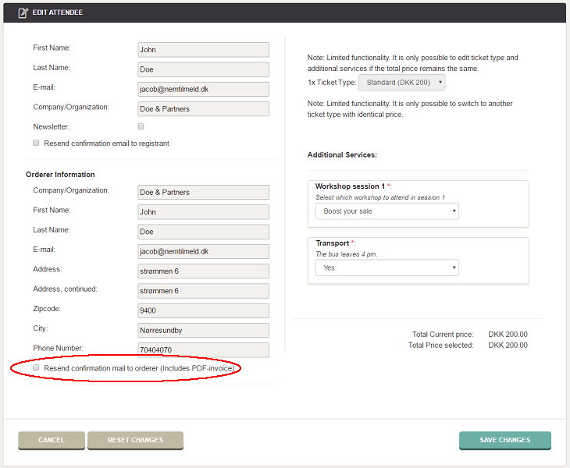Viewport: 570px width, 468px height.
Task: Select the Phone Number input field
Action: (x=204, y=350)
